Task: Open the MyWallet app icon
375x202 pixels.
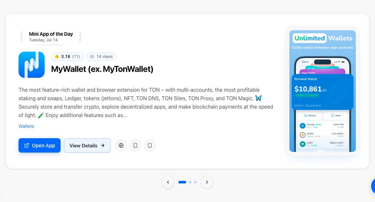Action: point(32,65)
